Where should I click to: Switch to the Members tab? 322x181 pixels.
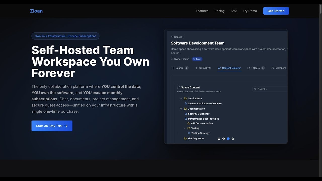click(279, 68)
